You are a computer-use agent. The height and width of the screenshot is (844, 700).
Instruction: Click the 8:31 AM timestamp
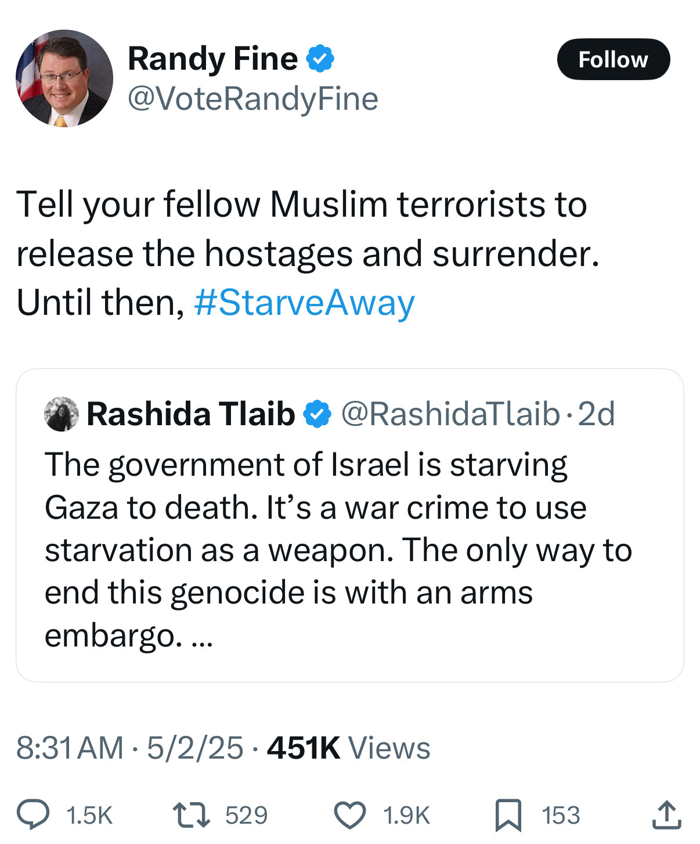point(70,748)
